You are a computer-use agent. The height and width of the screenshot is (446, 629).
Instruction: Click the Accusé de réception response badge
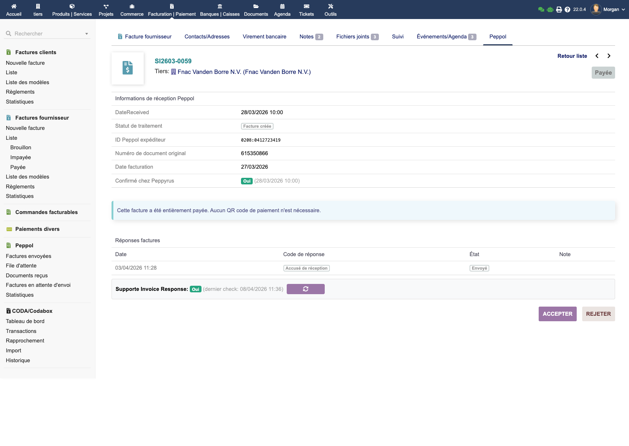(306, 268)
